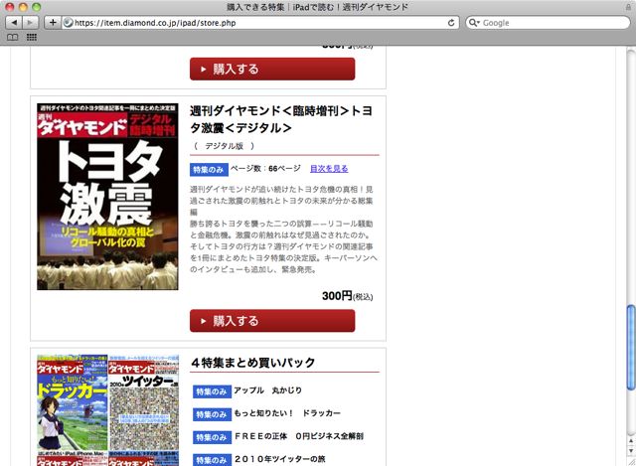Click the reload icon in address bar

[451, 23]
